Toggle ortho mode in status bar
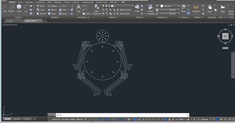This screenshot has width=235, height=123. tap(103, 119)
